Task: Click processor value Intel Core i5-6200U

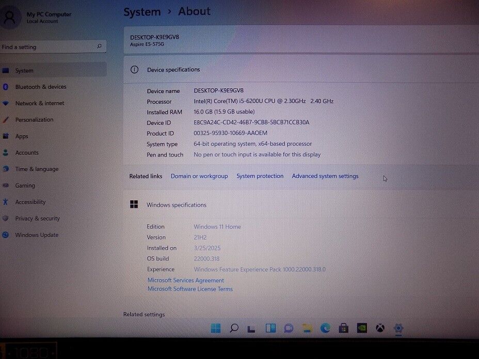Action: coord(263,101)
